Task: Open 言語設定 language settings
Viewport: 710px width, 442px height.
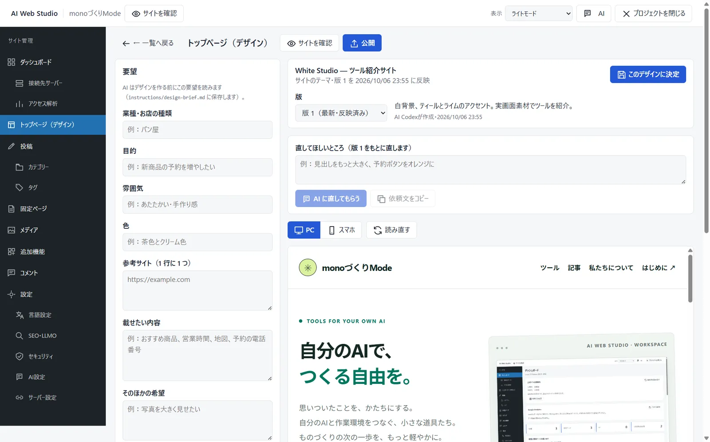Action: click(53, 315)
